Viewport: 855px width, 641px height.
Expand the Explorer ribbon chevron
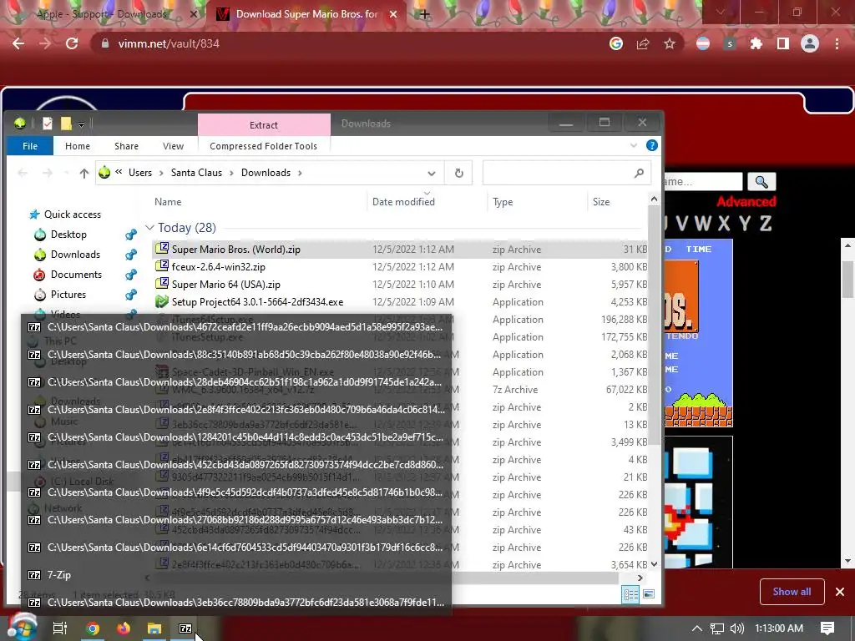tap(634, 145)
